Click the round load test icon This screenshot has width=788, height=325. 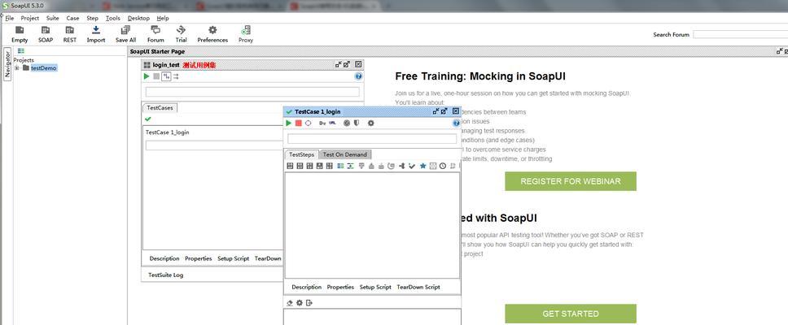[x=347, y=123]
